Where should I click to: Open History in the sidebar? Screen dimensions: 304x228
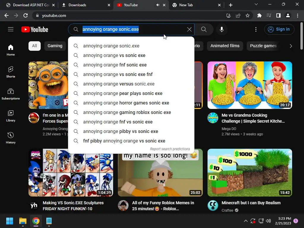(11, 138)
